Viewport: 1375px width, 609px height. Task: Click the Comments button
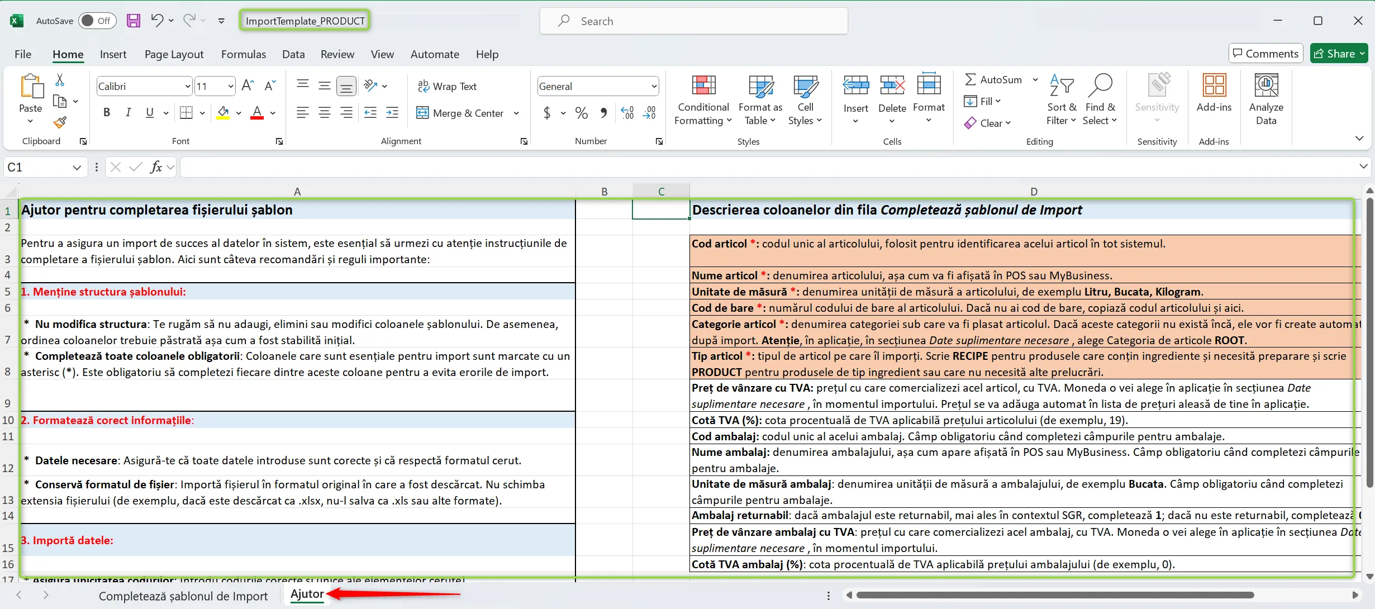[x=1265, y=53]
